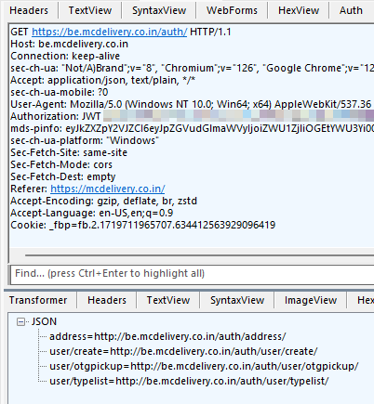The height and width of the screenshot is (404, 374).
Task: Select the user/typelist JSON tree item
Action: click(189, 381)
